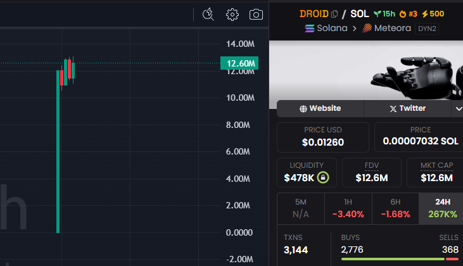Image resolution: width=463 pixels, height=266 pixels.
Task: Expand more links chevron beside Twitter
Action: tap(458, 109)
